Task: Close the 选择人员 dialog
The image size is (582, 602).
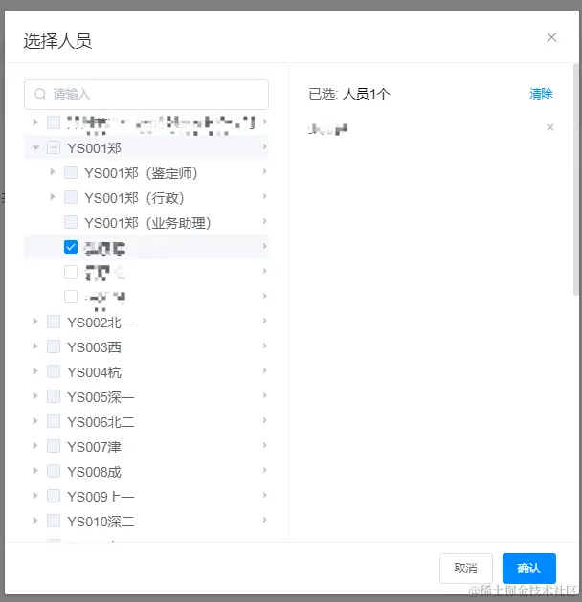Action: click(551, 37)
